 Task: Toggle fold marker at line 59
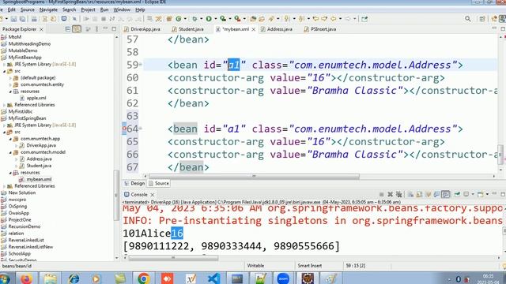point(141,65)
